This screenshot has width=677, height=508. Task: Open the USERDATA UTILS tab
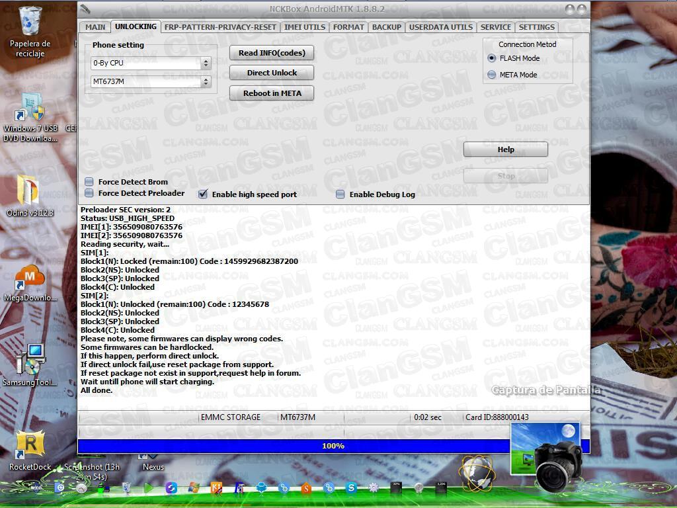click(441, 26)
